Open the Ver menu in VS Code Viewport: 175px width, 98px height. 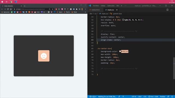118,6
